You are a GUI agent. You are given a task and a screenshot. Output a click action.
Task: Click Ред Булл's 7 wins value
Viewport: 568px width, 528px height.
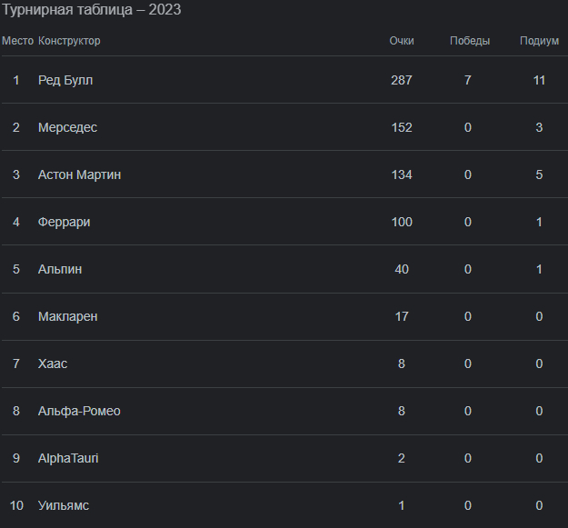[468, 80]
